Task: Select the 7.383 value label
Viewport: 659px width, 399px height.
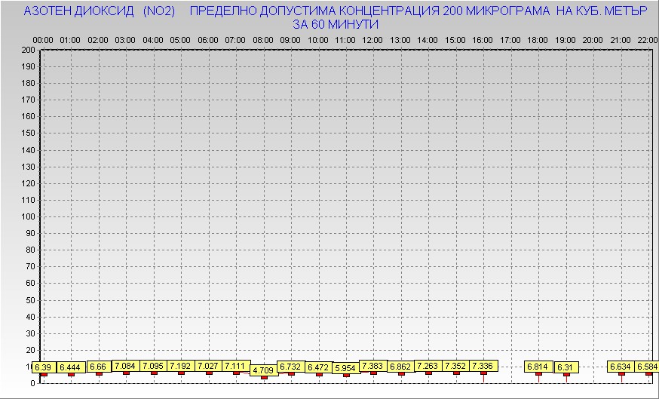Action: (x=373, y=366)
